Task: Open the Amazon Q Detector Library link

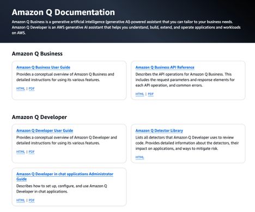Action: coord(159,130)
